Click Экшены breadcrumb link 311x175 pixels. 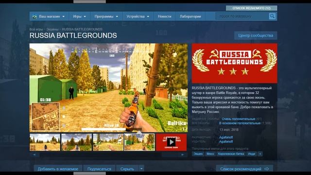[52, 29]
